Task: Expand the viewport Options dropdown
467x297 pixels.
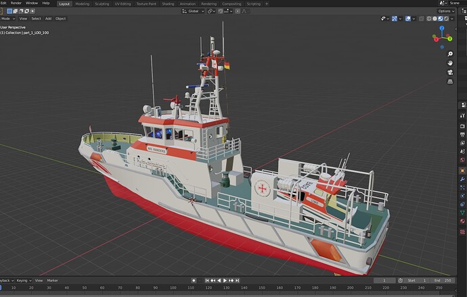Action: (445, 11)
